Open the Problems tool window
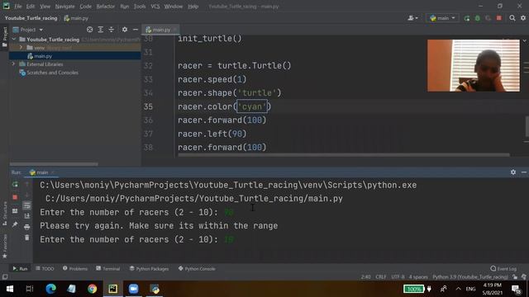 pyautogui.click(x=75, y=269)
